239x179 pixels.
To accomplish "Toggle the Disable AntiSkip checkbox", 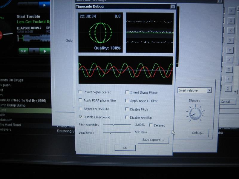I will [127, 117].
